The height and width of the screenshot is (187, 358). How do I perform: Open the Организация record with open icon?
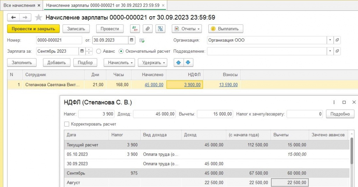coord(337,40)
